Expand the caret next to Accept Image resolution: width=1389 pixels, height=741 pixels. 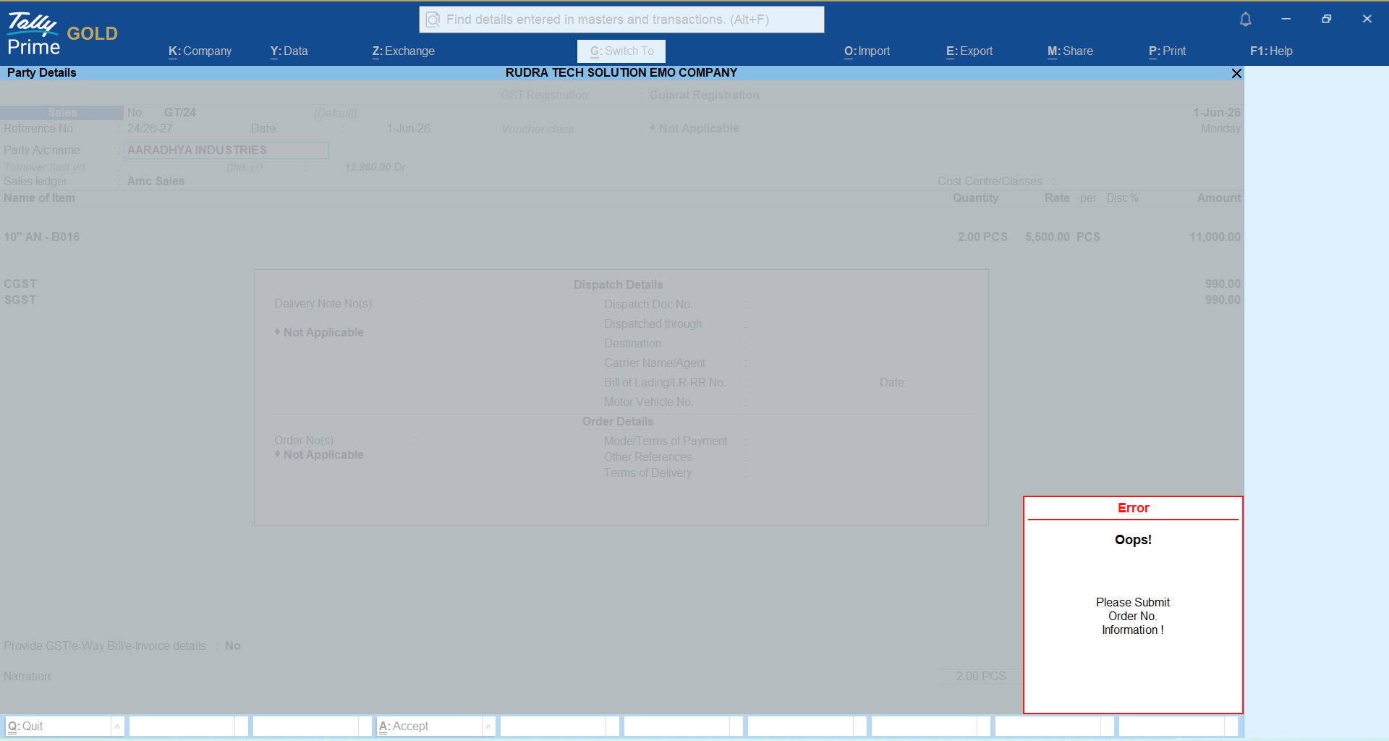[488, 726]
